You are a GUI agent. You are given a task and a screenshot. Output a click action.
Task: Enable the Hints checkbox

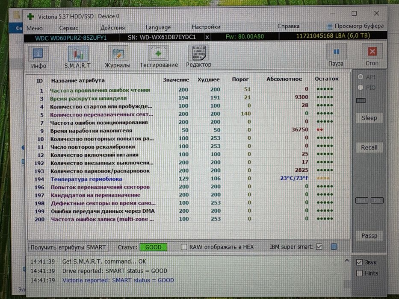[359, 273]
